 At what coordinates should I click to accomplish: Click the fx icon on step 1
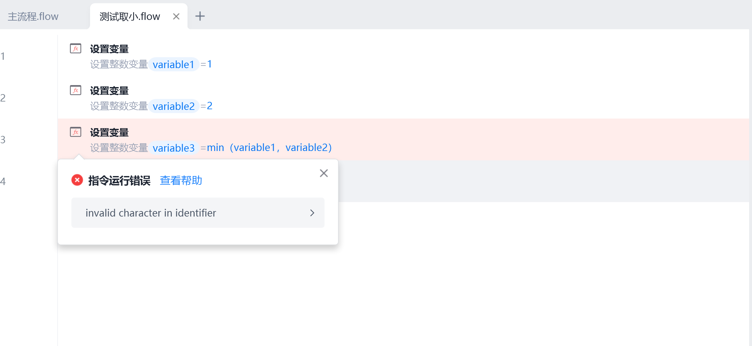76,49
